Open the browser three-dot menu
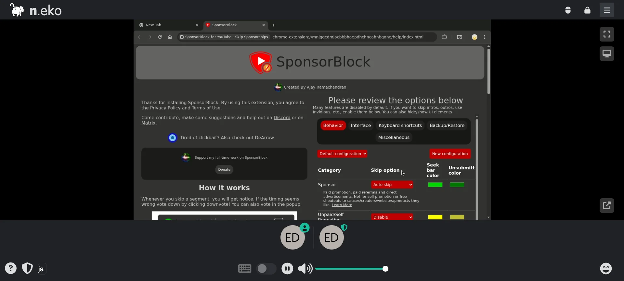The height and width of the screenshot is (281, 624). pos(485,37)
